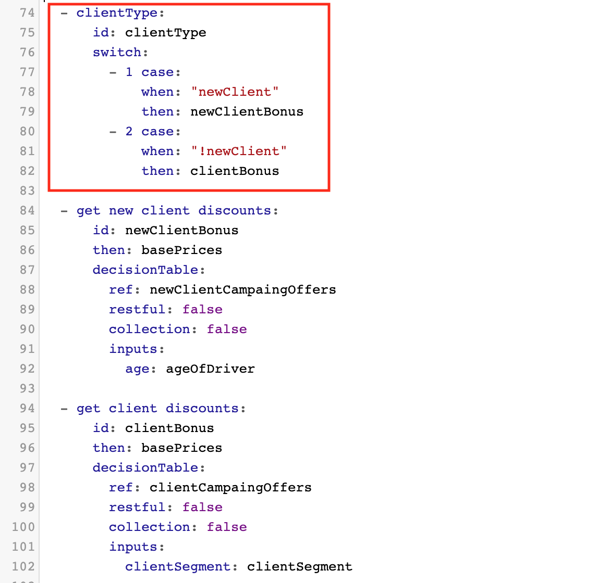
Task: Click the restful false value on line 89
Action: pos(202,309)
